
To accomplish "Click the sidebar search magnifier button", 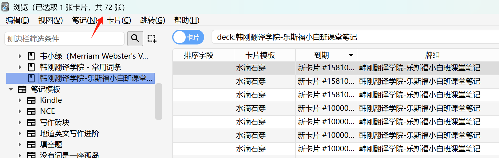I will [135, 38].
